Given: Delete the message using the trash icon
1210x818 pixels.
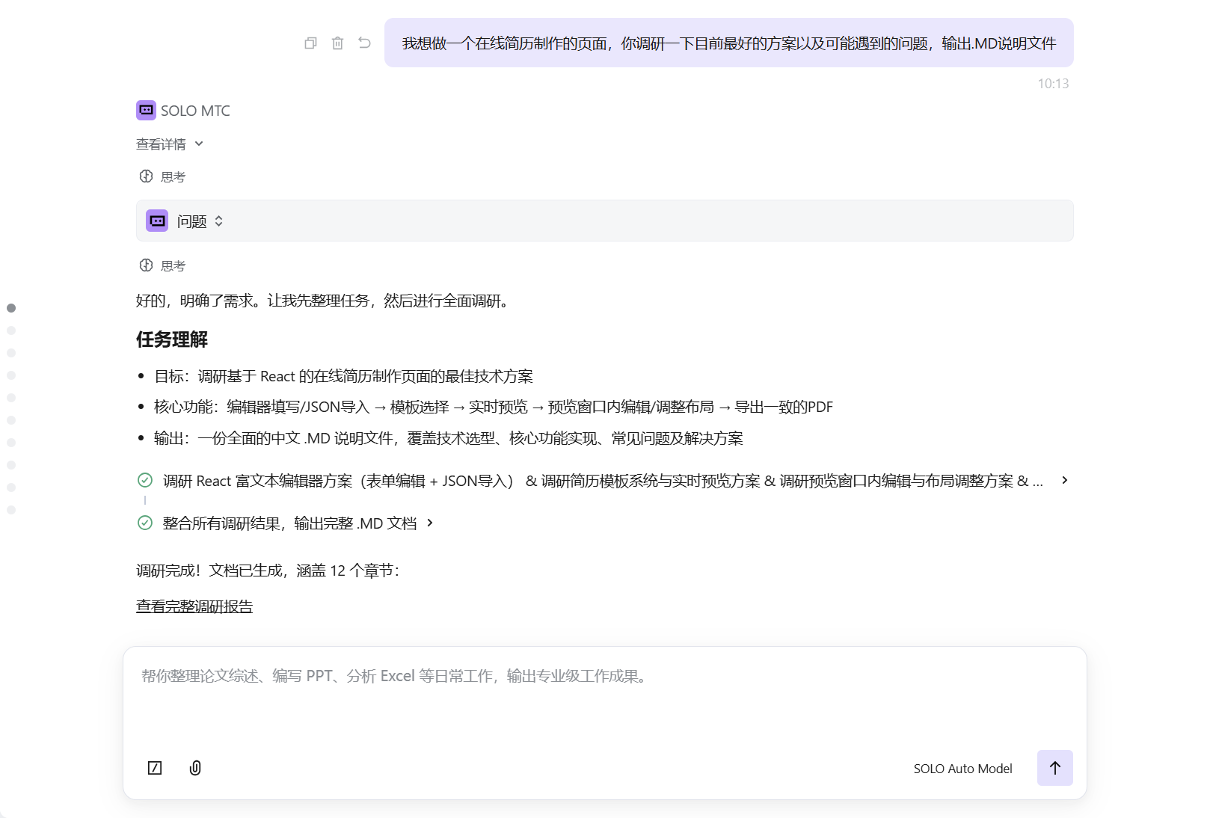Looking at the screenshot, I should pos(337,43).
